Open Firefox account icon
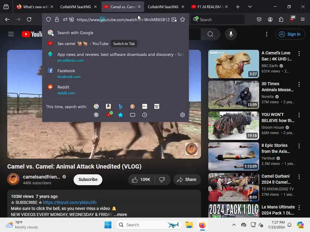This screenshot has height=232, width=310. pyautogui.click(x=270, y=19)
